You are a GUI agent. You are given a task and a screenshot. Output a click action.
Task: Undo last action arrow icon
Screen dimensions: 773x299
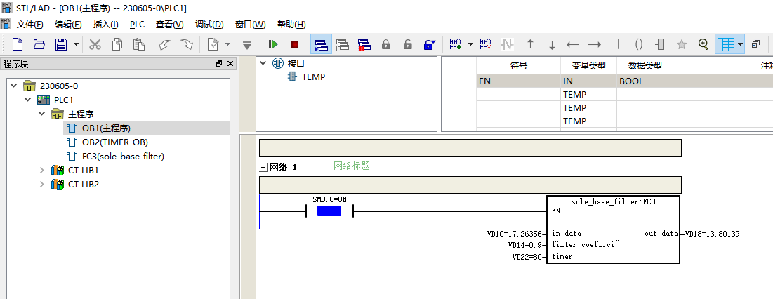tap(165, 44)
